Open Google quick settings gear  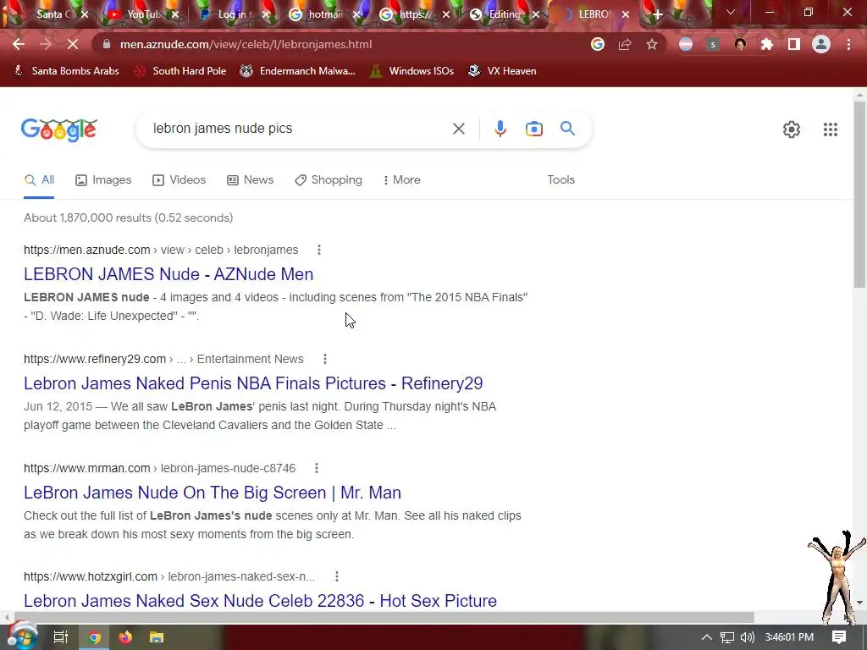click(x=792, y=129)
